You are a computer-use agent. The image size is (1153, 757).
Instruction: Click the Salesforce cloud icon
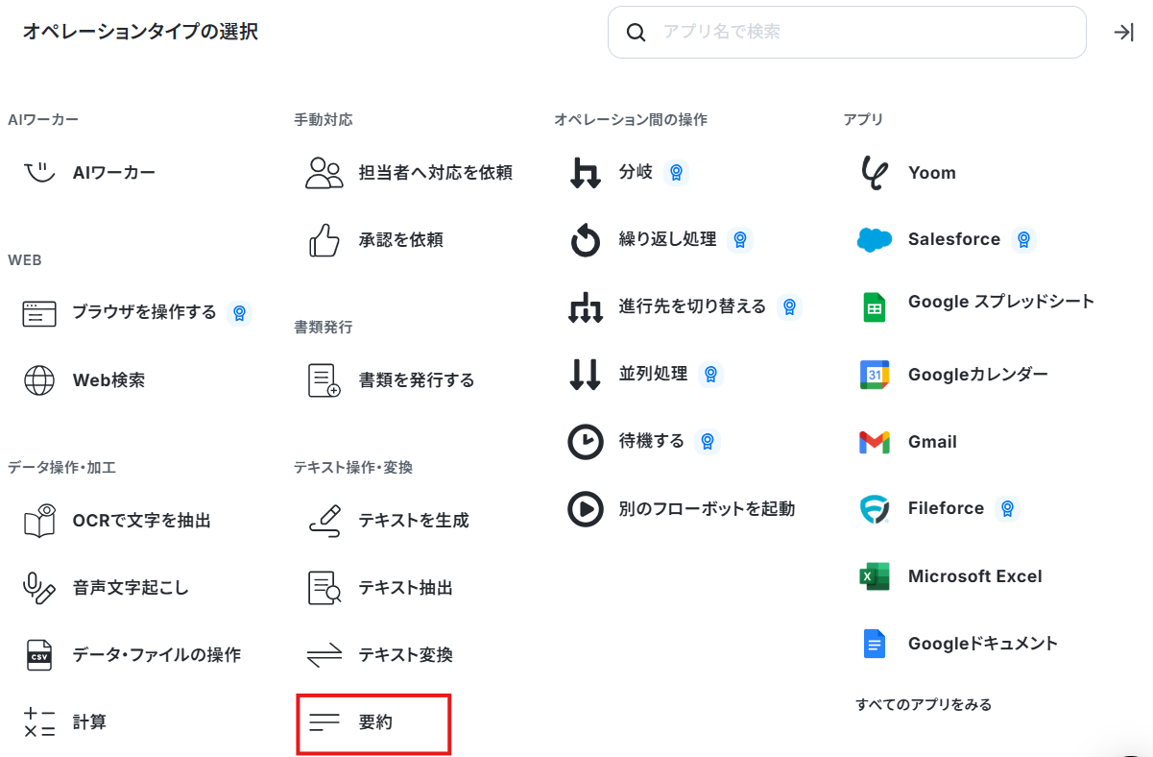(x=875, y=240)
